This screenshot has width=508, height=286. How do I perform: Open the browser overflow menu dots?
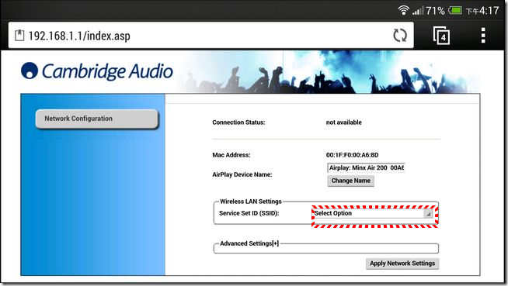tap(483, 35)
